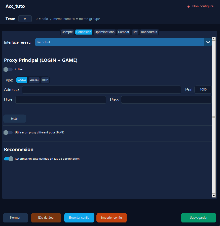Open the Optimisations tab
The height and width of the screenshot is (226, 220).
coord(104,32)
